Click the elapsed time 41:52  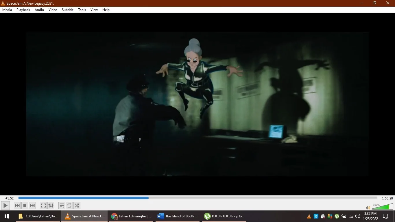(10, 198)
